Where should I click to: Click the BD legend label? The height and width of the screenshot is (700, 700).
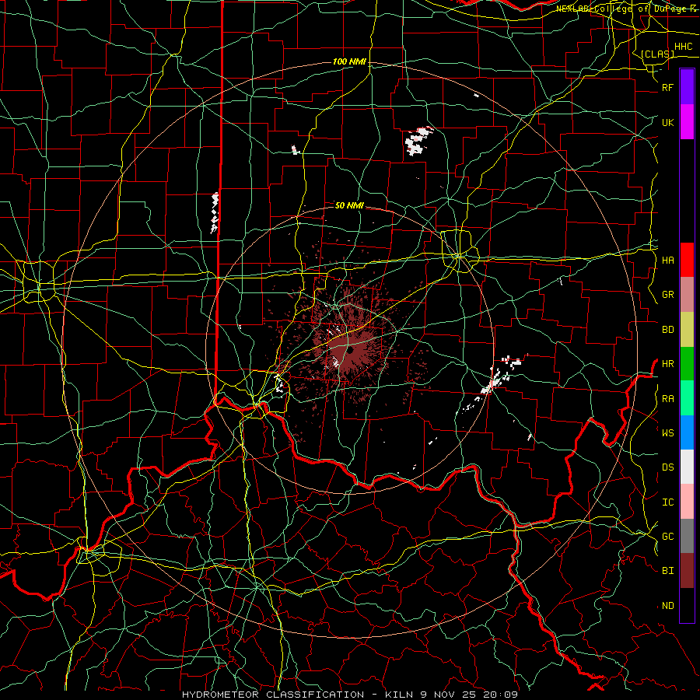[x=667, y=330]
